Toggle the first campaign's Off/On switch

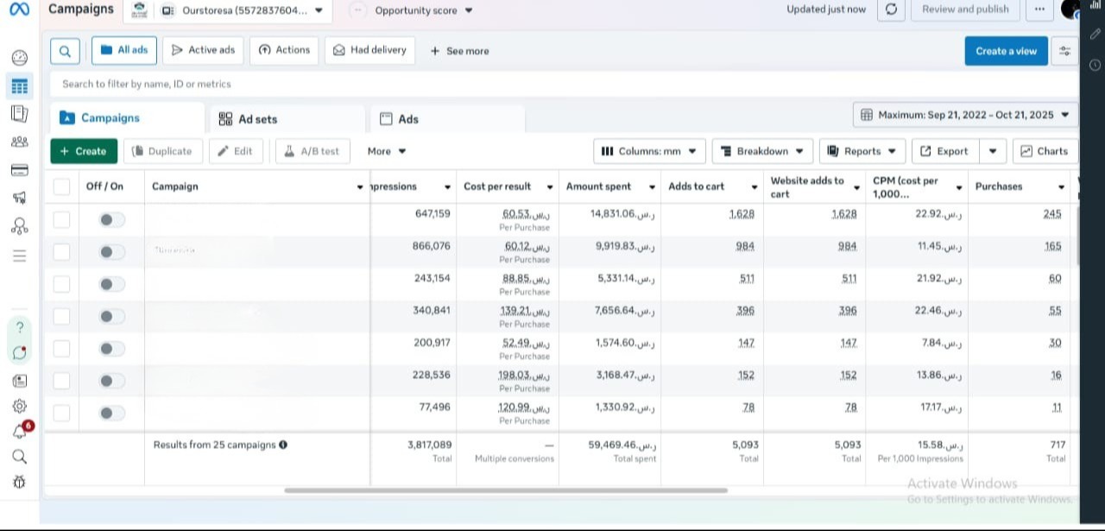[x=111, y=220]
